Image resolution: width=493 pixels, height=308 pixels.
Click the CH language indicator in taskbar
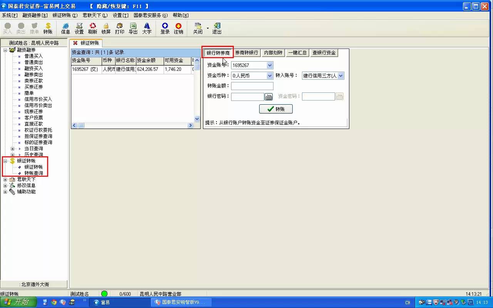click(407, 303)
